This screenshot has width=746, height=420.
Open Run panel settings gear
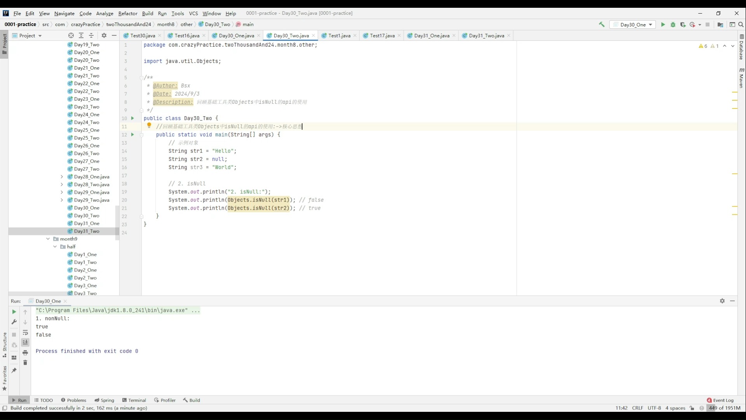point(722,301)
